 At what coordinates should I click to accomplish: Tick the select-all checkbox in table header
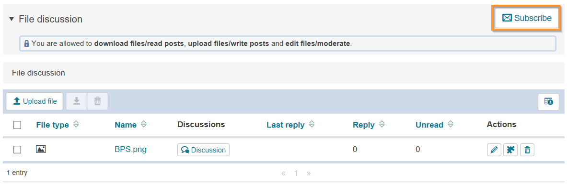click(17, 125)
